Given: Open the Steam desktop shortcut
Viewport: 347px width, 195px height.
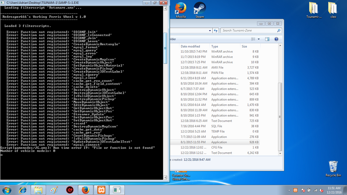Looking at the screenshot, I should (x=200, y=10).
